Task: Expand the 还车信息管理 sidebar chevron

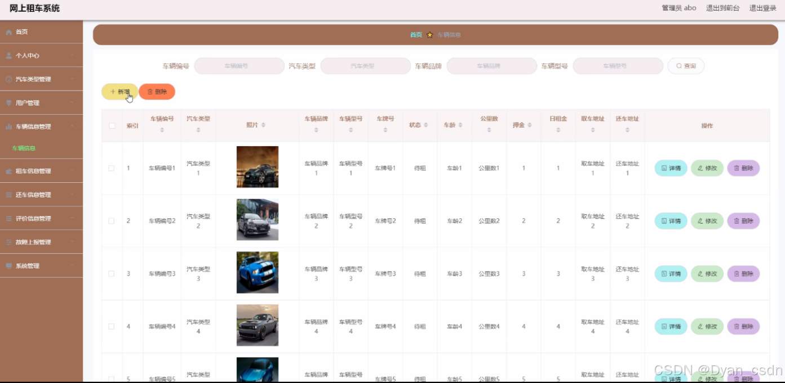Action: (x=73, y=195)
